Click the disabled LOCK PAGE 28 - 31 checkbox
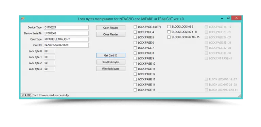The width and height of the screenshot is (261, 127). [x=206, y=43]
